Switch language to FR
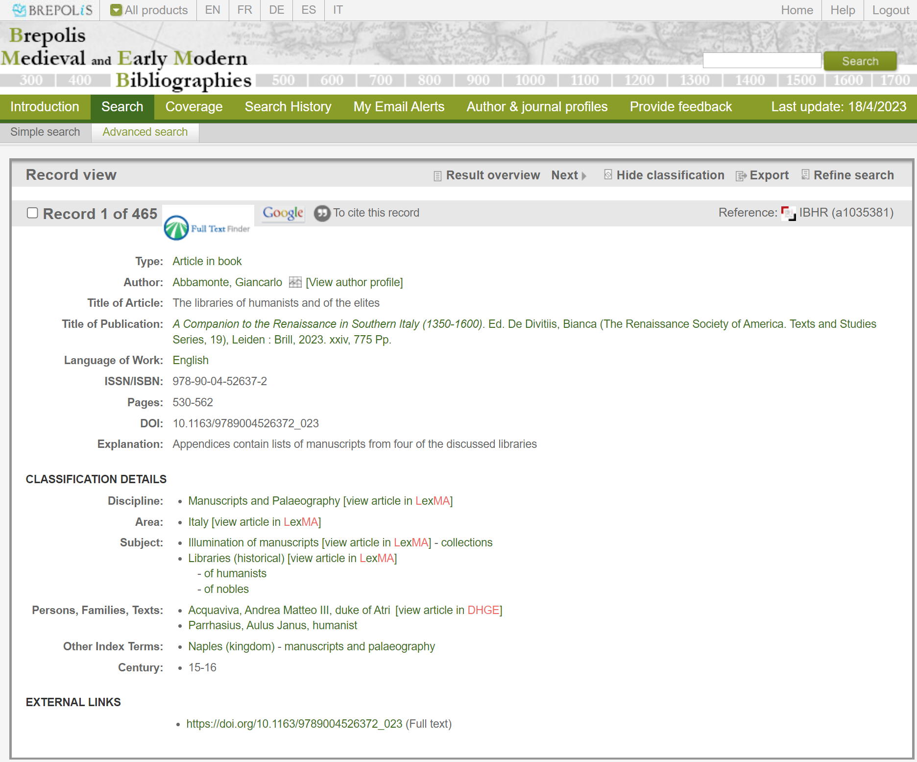 [x=244, y=10]
